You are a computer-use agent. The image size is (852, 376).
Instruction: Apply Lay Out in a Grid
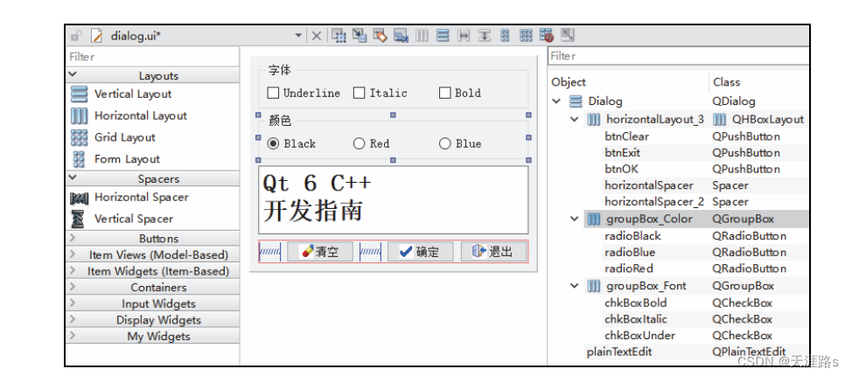click(x=526, y=36)
